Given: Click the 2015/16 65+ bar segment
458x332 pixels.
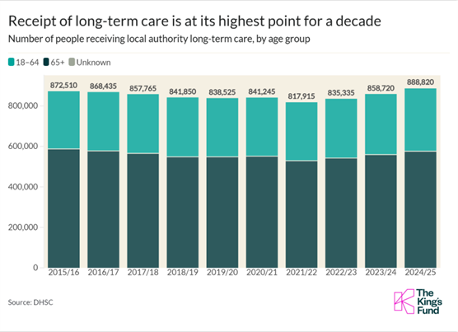Looking at the screenshot, I should pos(63,208).
